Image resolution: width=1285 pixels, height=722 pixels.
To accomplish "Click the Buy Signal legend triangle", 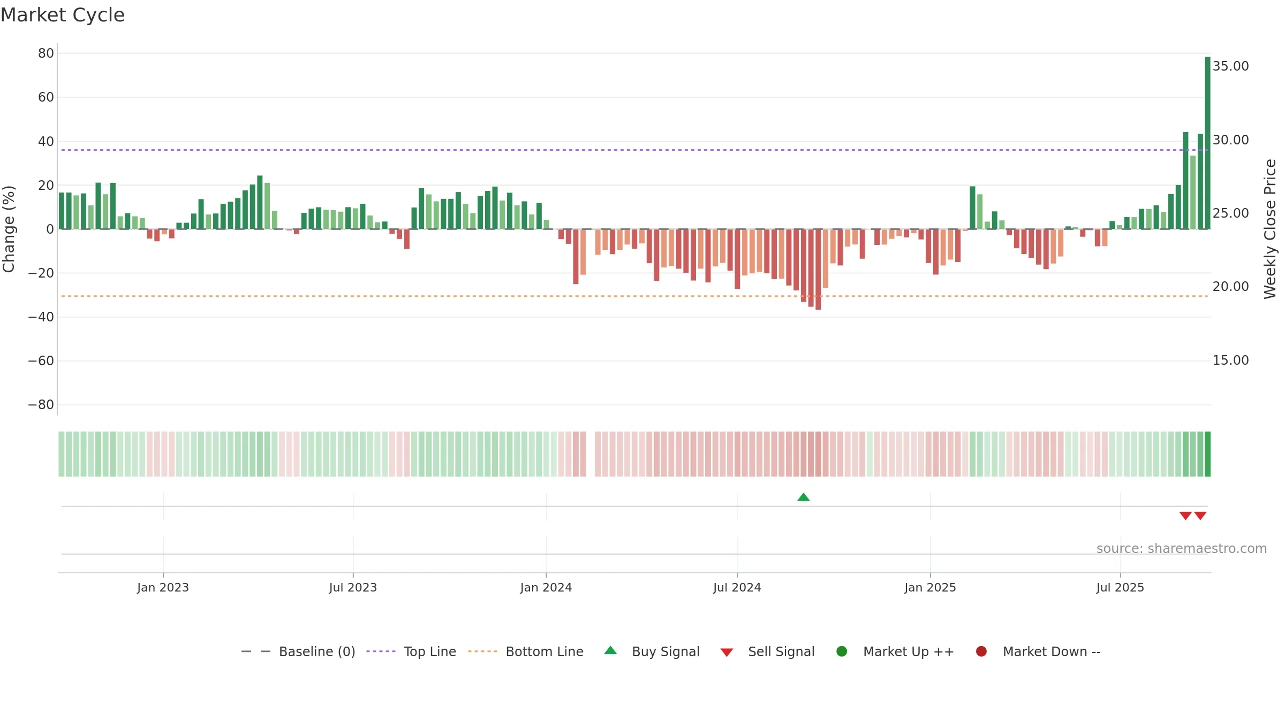I will coord(610,650).
